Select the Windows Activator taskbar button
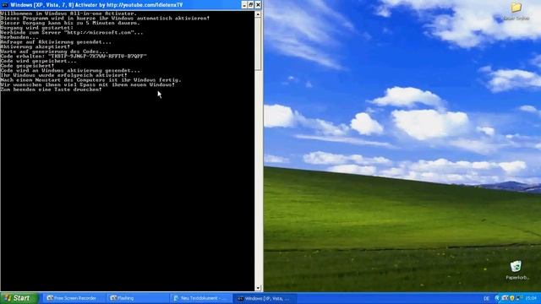 (265, 298)
